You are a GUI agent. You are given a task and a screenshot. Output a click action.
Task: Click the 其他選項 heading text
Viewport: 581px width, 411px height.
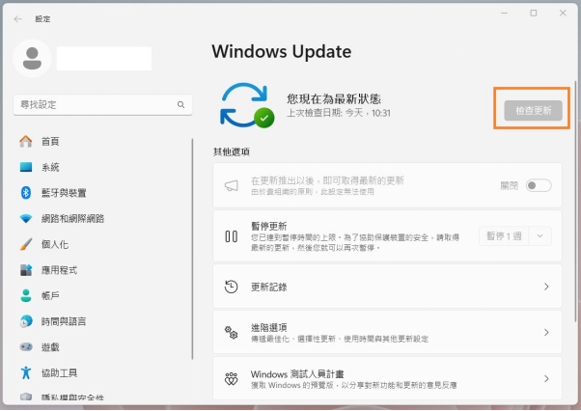tap(232, 151)
